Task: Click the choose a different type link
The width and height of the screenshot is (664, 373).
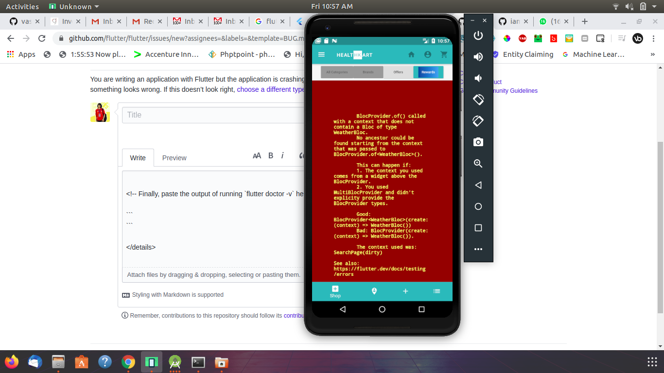Action: click(x=271, y=89)
